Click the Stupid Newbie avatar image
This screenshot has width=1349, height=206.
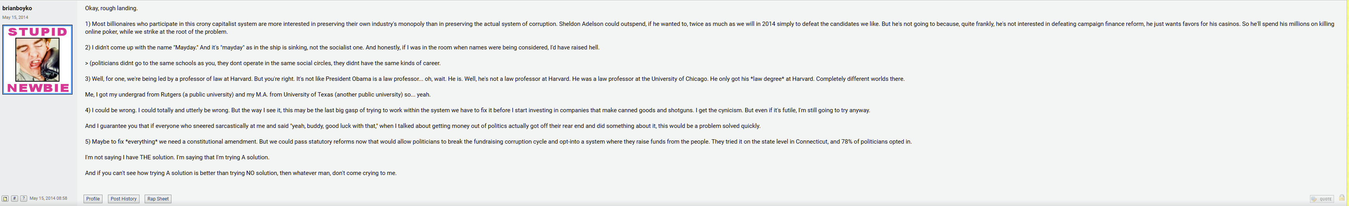pos(37,60)
